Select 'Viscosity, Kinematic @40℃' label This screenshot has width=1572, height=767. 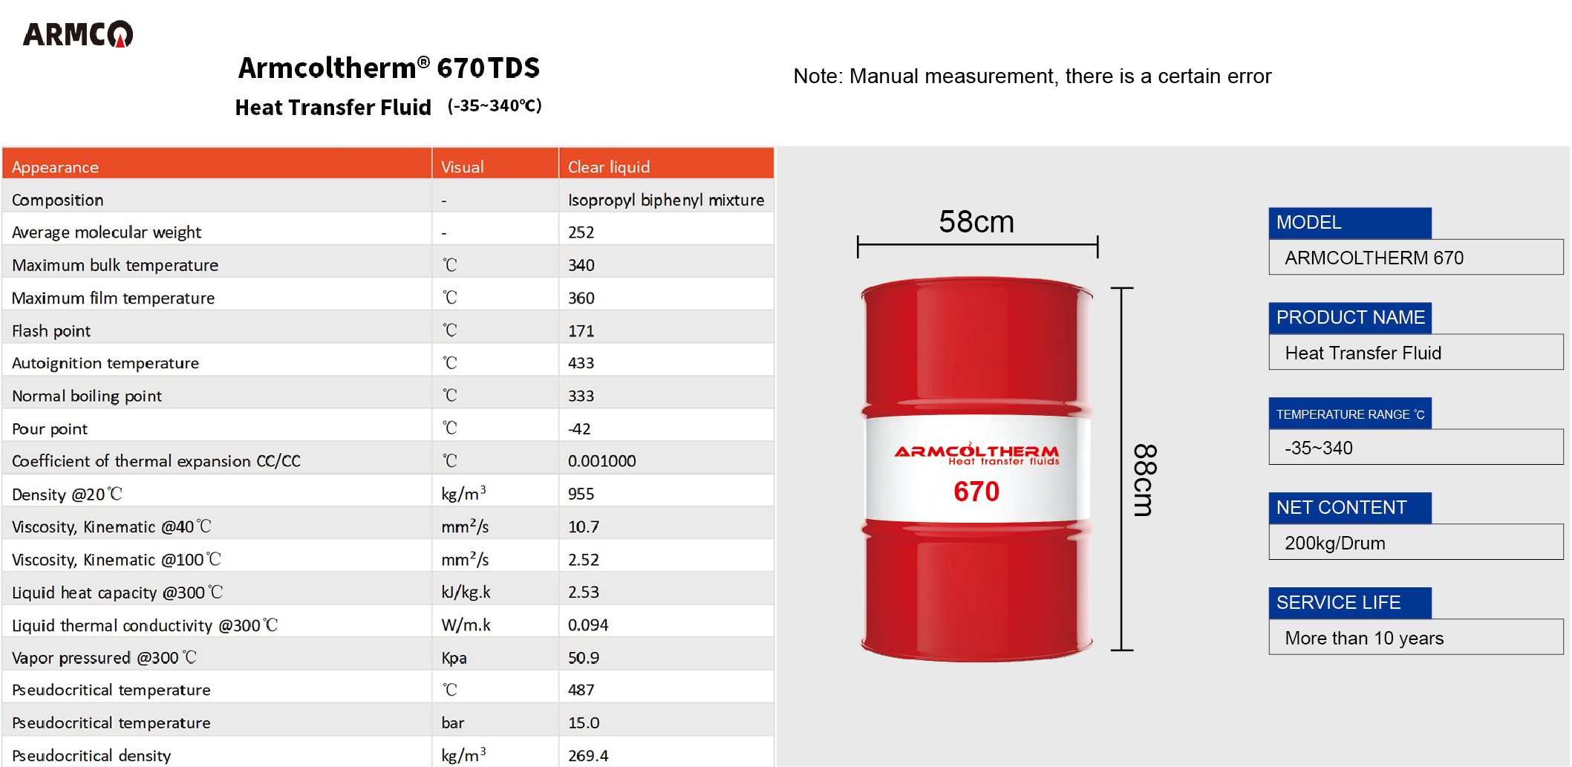coord(111,526)
